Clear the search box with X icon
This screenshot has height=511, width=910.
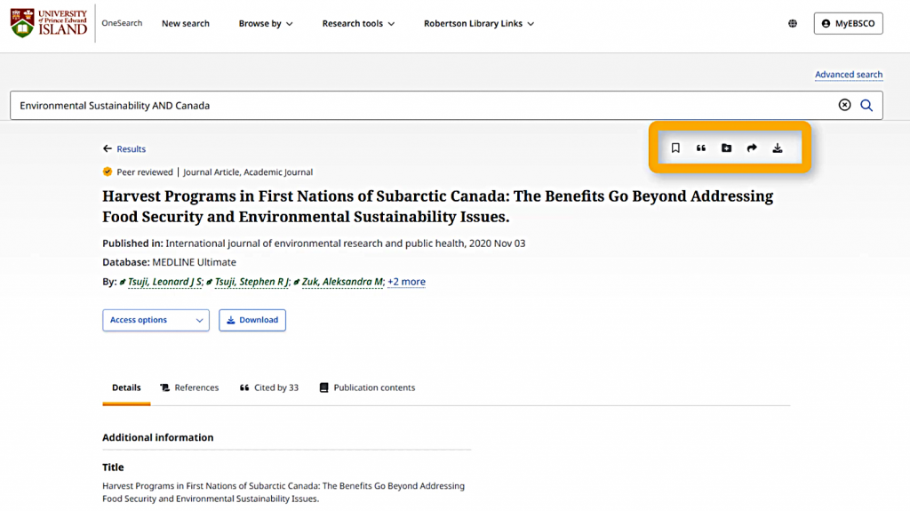844,105
